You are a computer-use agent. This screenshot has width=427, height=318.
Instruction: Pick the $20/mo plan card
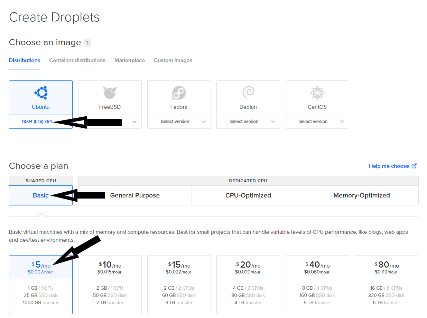click(248, 285)
